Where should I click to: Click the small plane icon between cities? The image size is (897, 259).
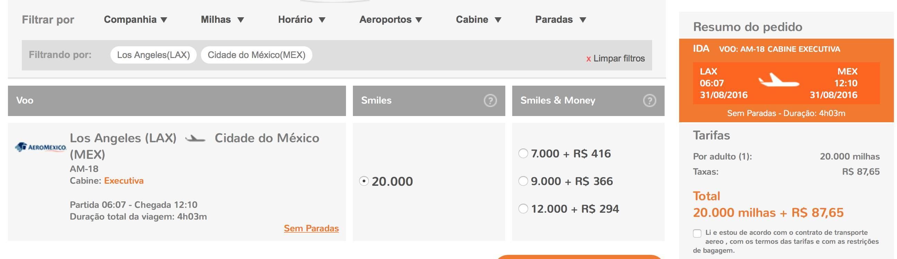(x=195, y=138)
